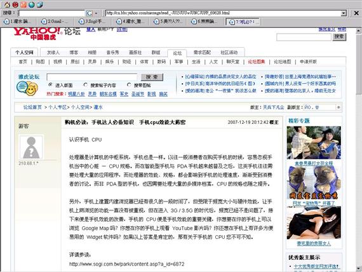Click the top-right 搜索 button
Viewport: 362px width, 272px height.
339,36
